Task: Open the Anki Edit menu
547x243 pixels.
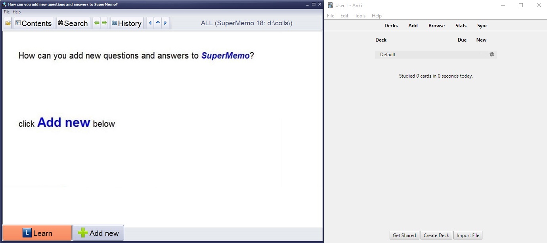Action: pos(344,16)
